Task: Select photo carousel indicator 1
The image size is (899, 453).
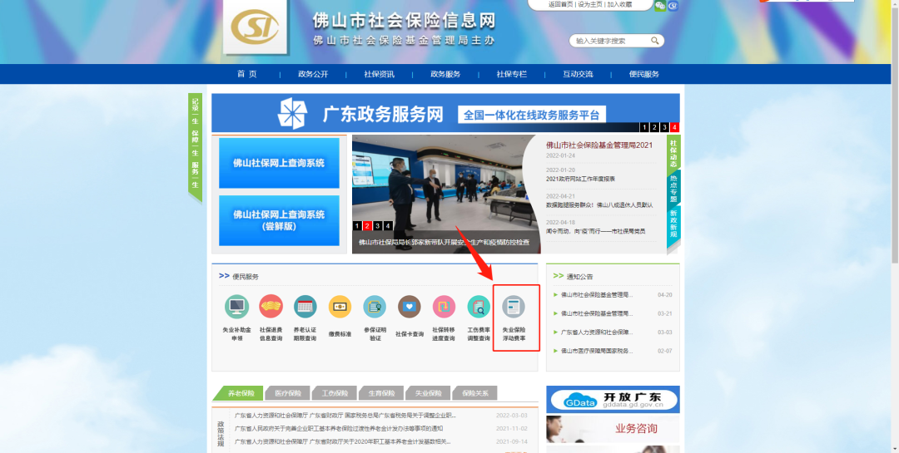Action: (358, 225)
